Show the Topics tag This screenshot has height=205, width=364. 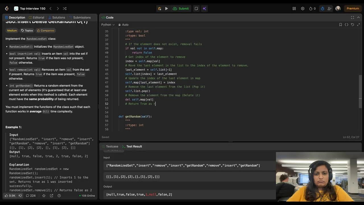click(27, 30)
